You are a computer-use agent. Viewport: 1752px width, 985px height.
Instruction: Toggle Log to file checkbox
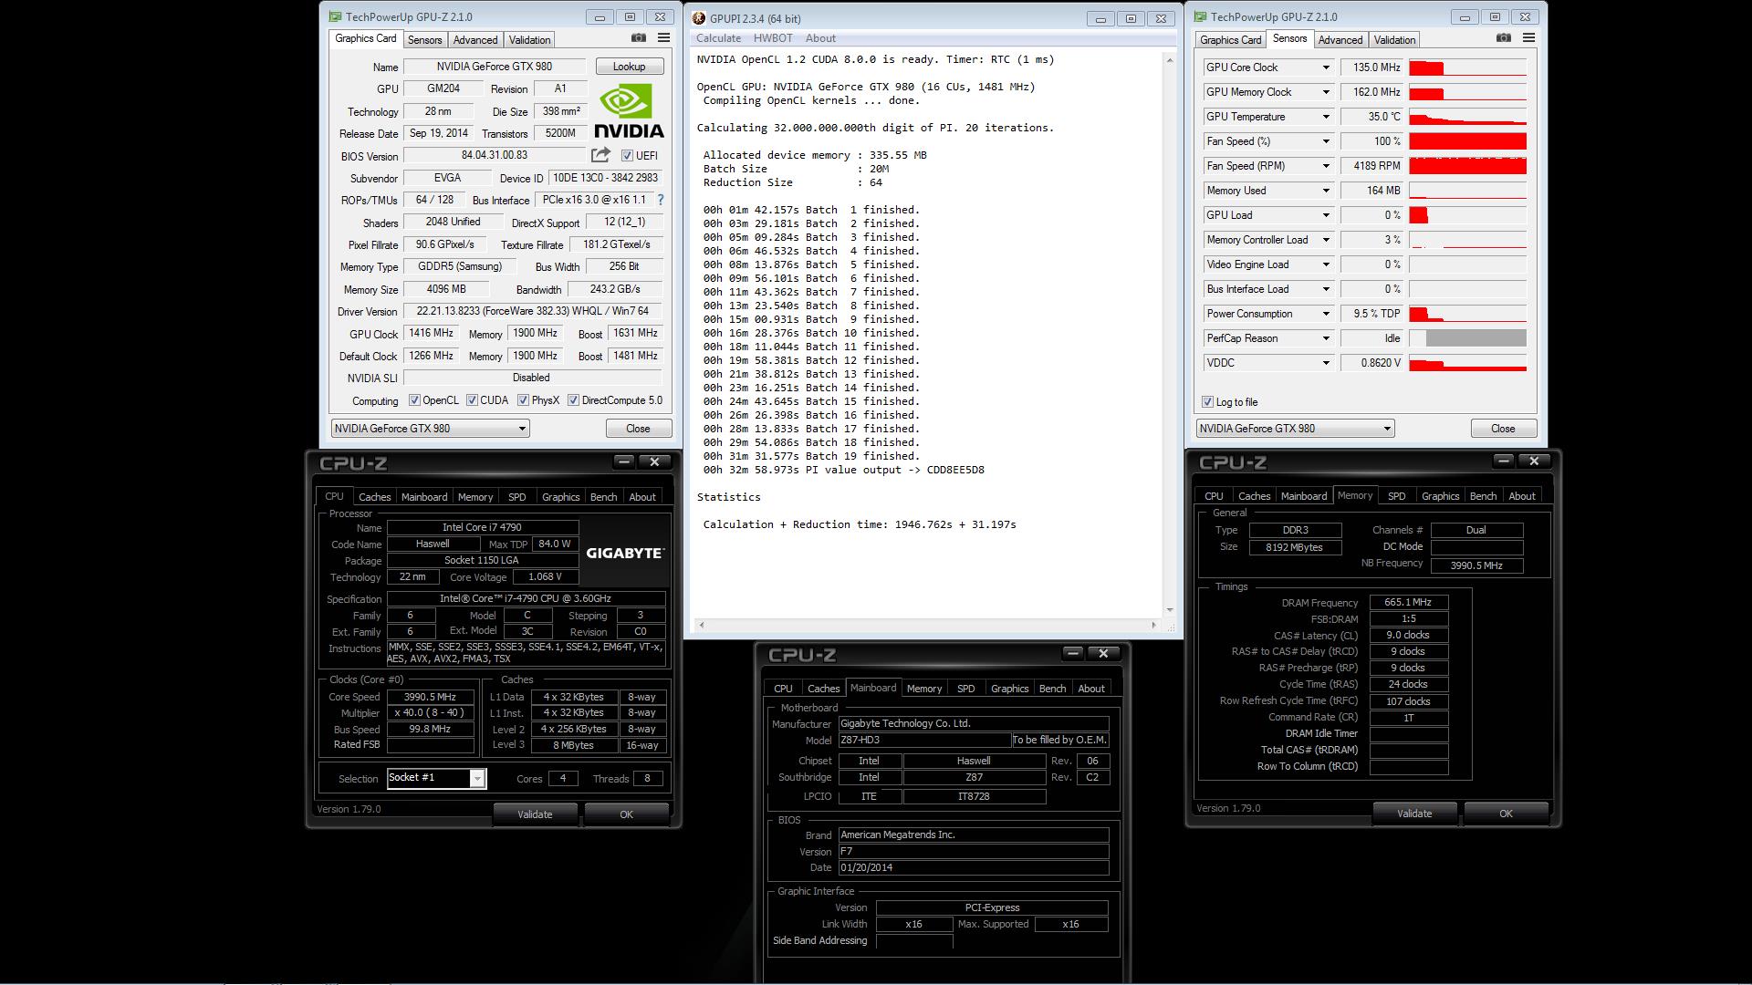pyautogui.click(x=1207, y=402)
